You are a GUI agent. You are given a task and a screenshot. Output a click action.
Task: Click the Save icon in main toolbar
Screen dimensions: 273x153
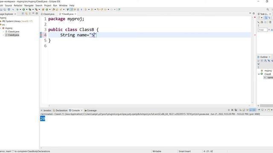point(1,9)
